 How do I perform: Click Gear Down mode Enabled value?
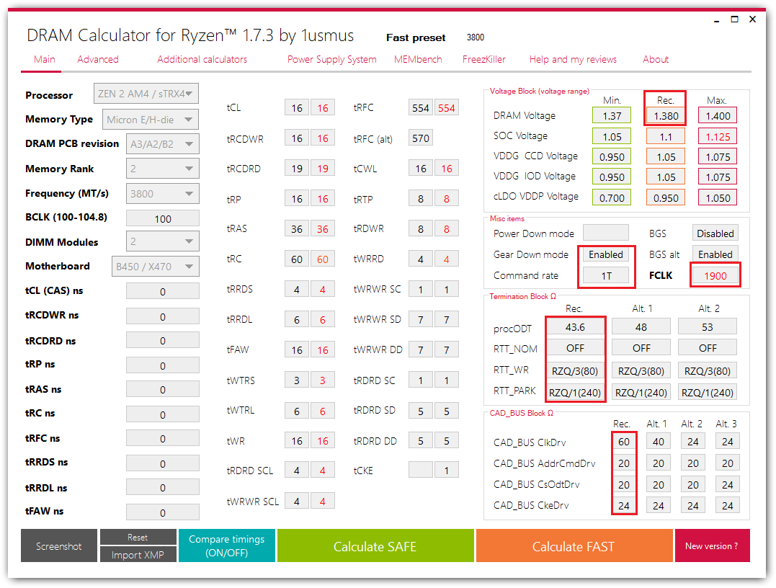pos(606,254)
